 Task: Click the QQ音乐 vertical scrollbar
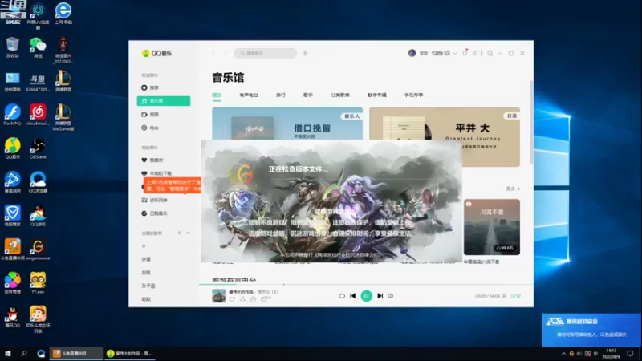pyautogui.click(x=531, y=123)
